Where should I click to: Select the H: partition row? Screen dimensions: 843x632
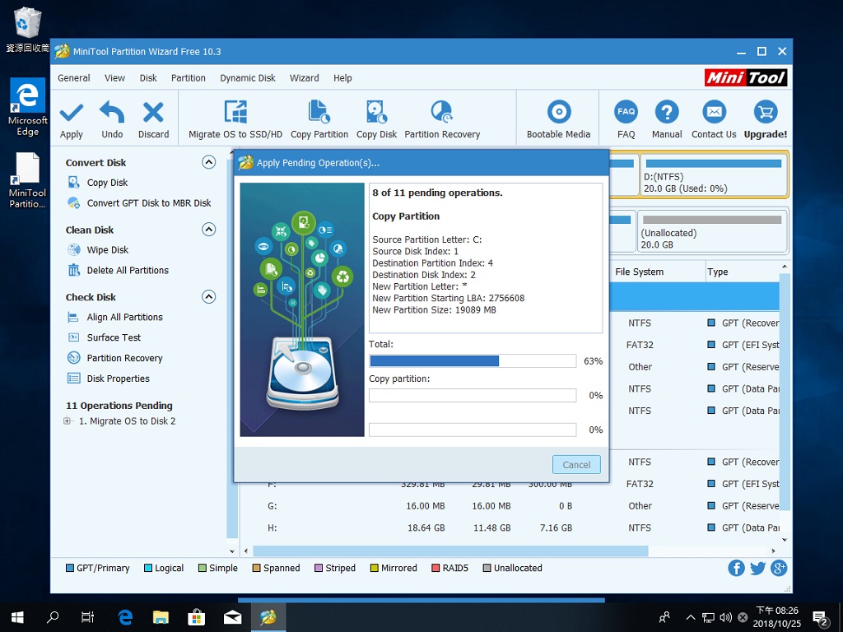[x=509, y=527]
